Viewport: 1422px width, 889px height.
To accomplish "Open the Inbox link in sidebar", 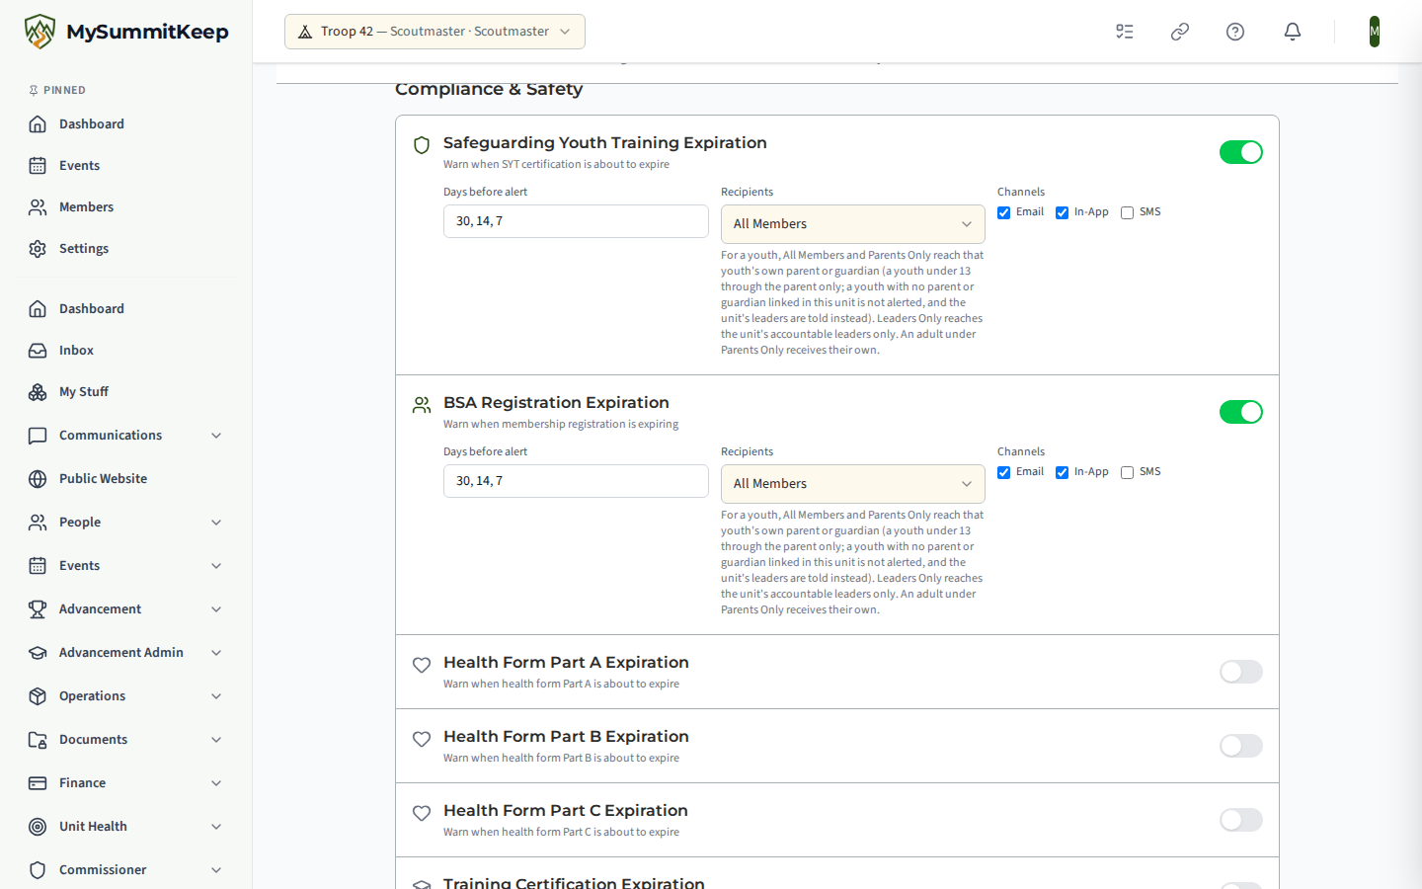I will [x=126, y=351].
